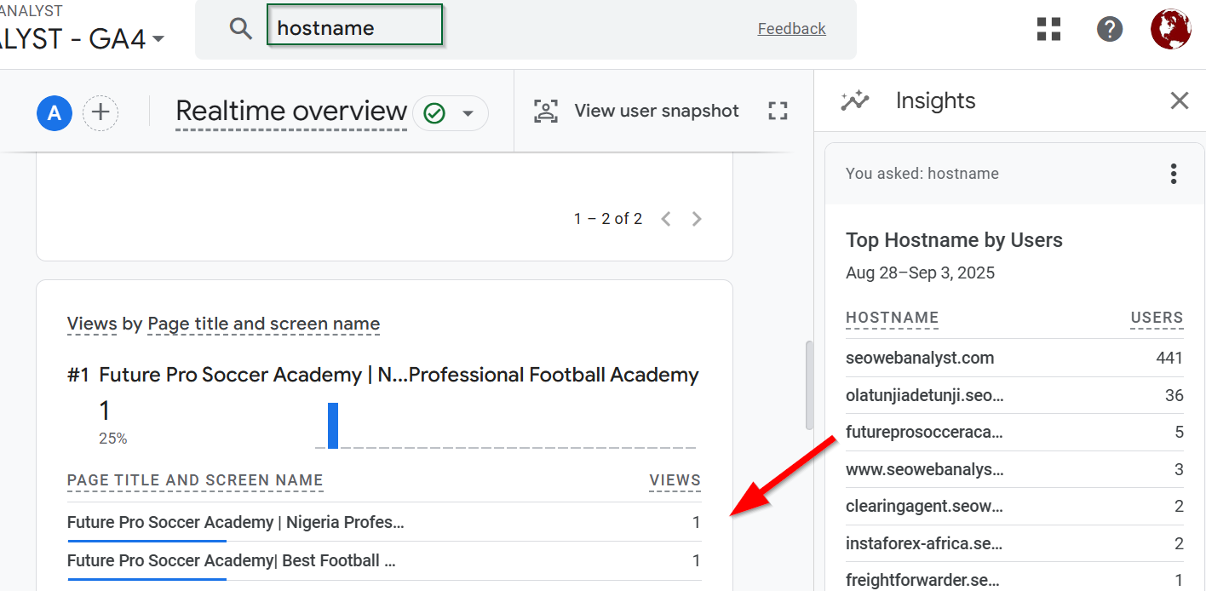Click View user snapshot

point(657,111)
